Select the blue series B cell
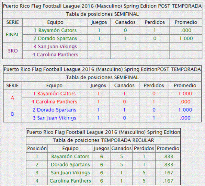This screenshot has height=186, width=205. coord(12,114)
